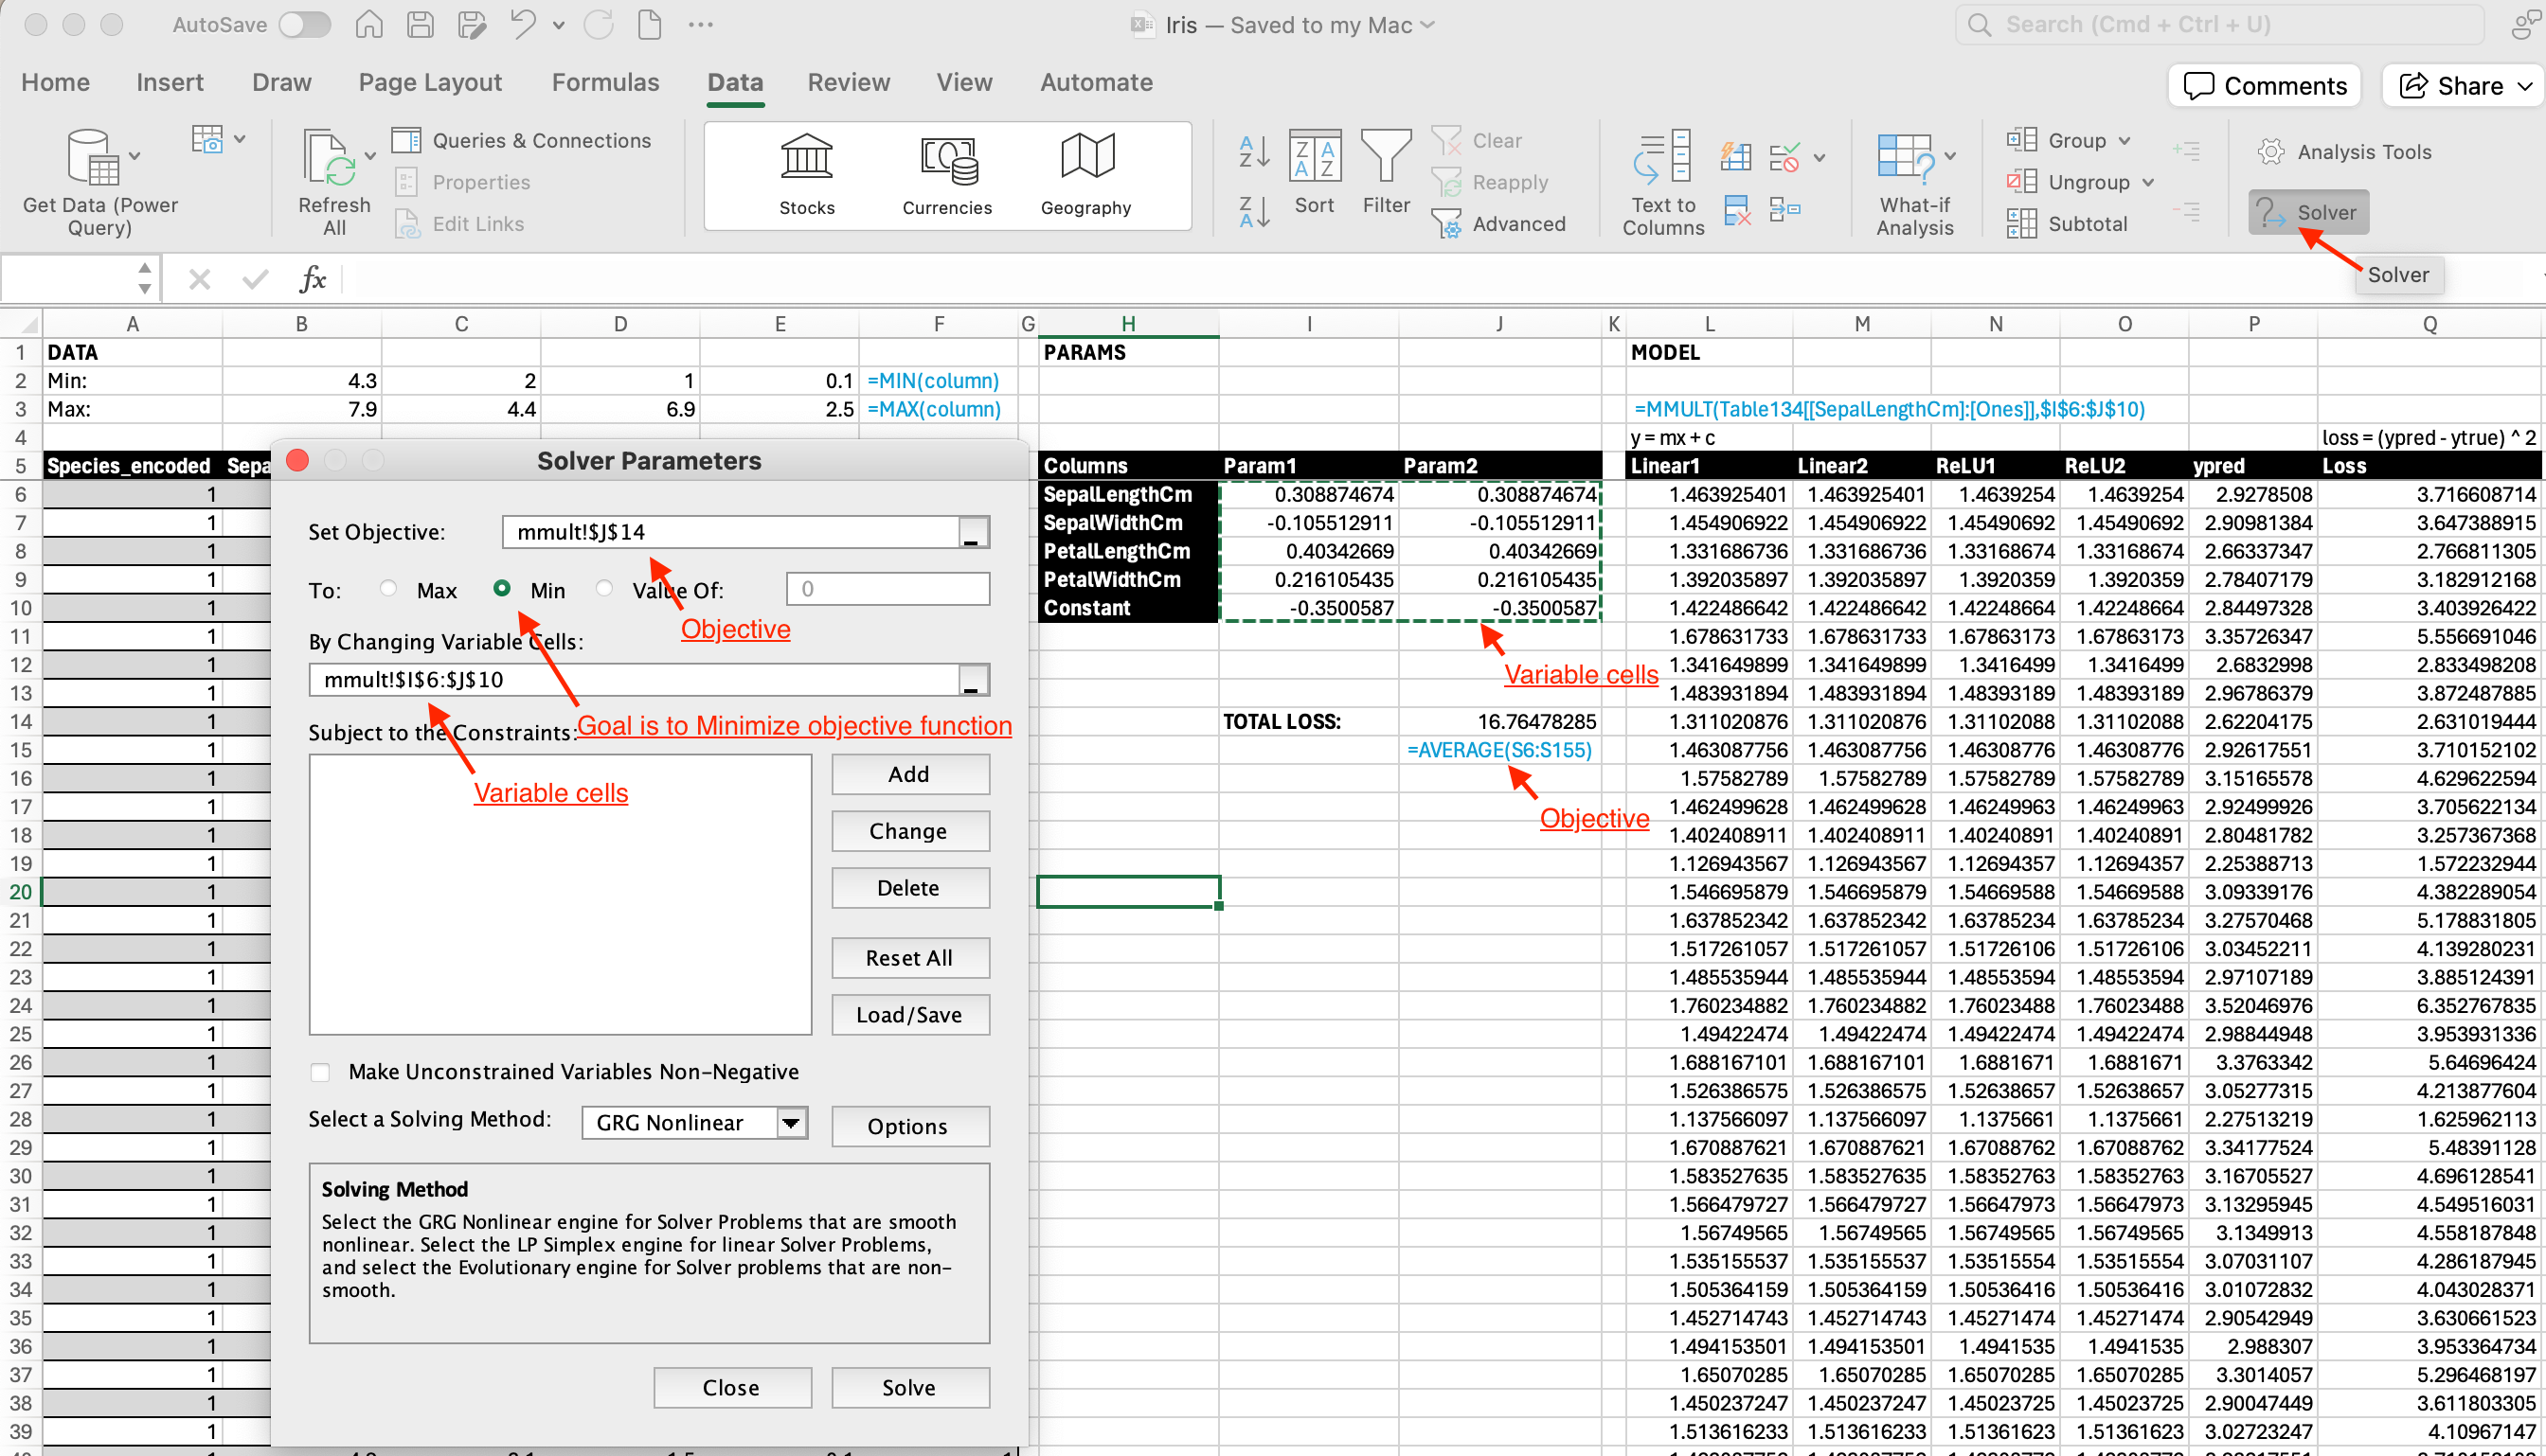
Task: Click the Save floppy disk icon
Action: tap(421, 24)
